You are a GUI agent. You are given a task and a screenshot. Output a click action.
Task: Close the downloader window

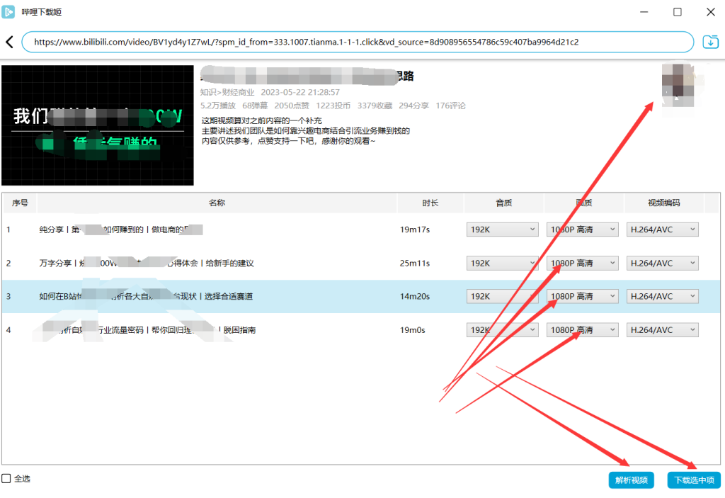pyautogui.click(x=709, y=12)
